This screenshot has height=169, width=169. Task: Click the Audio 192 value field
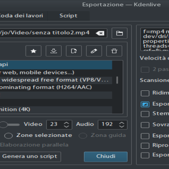[112, 125]
